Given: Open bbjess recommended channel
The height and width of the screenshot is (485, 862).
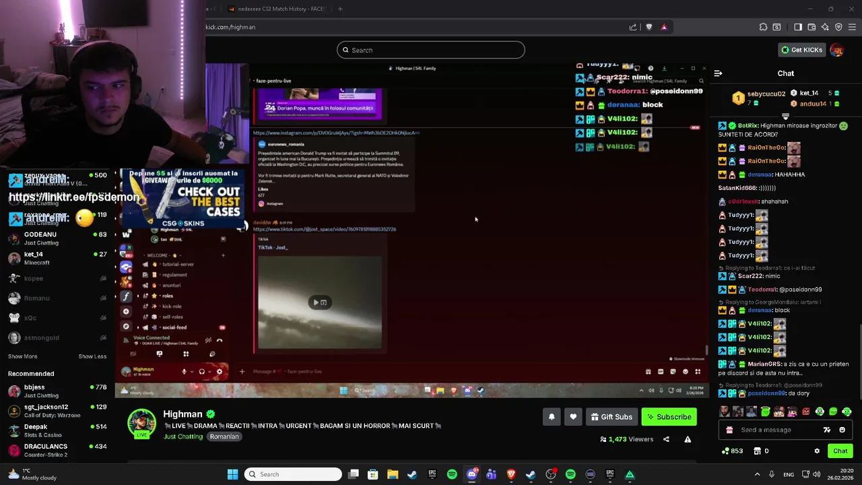Looking at the screenshot, I should [x=57, y=391].
